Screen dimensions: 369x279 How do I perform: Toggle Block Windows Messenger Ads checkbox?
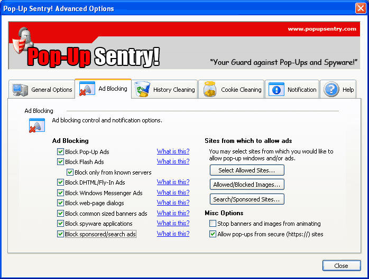(x=60, y=193)
